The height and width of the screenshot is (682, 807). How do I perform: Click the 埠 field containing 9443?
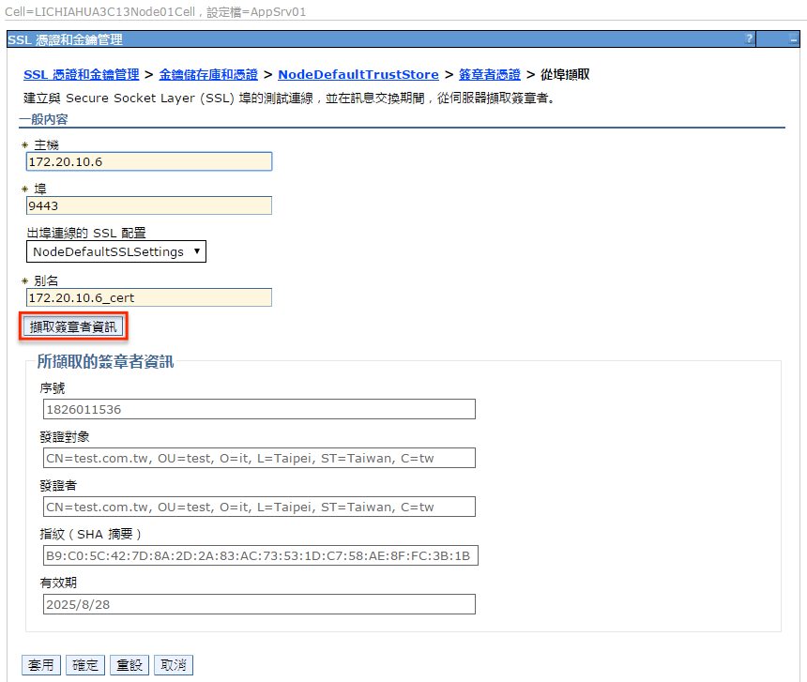149,205
